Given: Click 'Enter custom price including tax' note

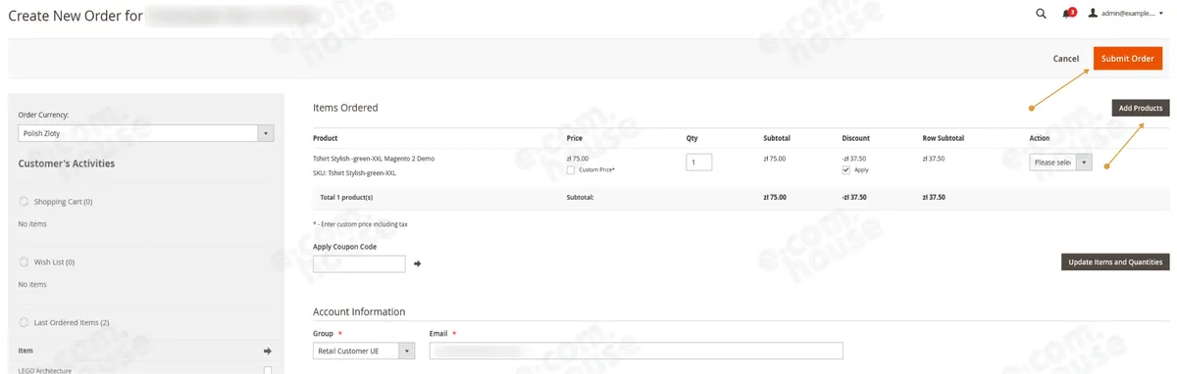Looking at the screenshot, I should coord(360,224).
